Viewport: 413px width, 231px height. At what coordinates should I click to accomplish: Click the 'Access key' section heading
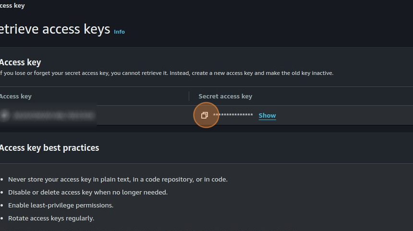click(x=20, y=62)
